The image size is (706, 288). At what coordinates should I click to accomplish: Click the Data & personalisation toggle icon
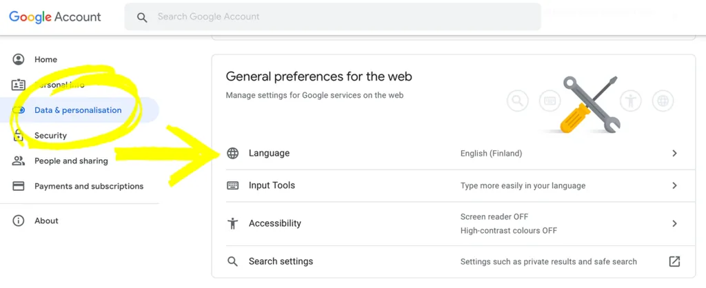pyautogui.click(x=19, y=110)
